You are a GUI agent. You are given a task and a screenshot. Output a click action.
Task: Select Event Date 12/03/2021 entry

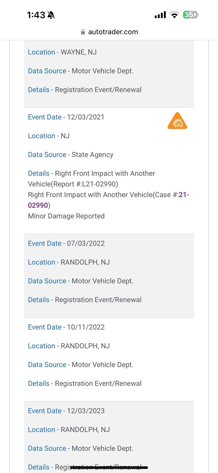[66, 117]
